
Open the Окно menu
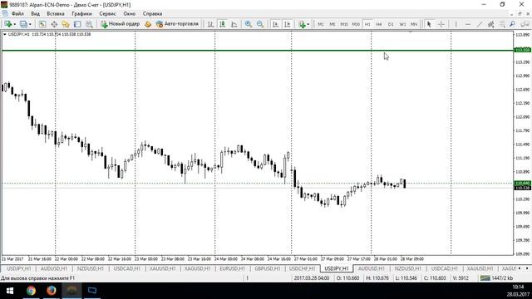130,13
